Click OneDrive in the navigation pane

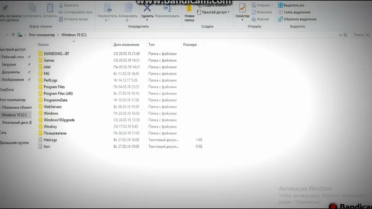click(x=7, y=90)
